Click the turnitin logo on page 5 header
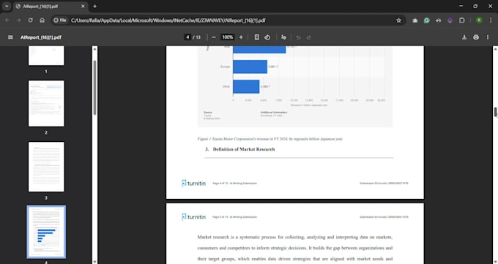The width and height of the screenshot is (498, 264). [x=193, y=217]
